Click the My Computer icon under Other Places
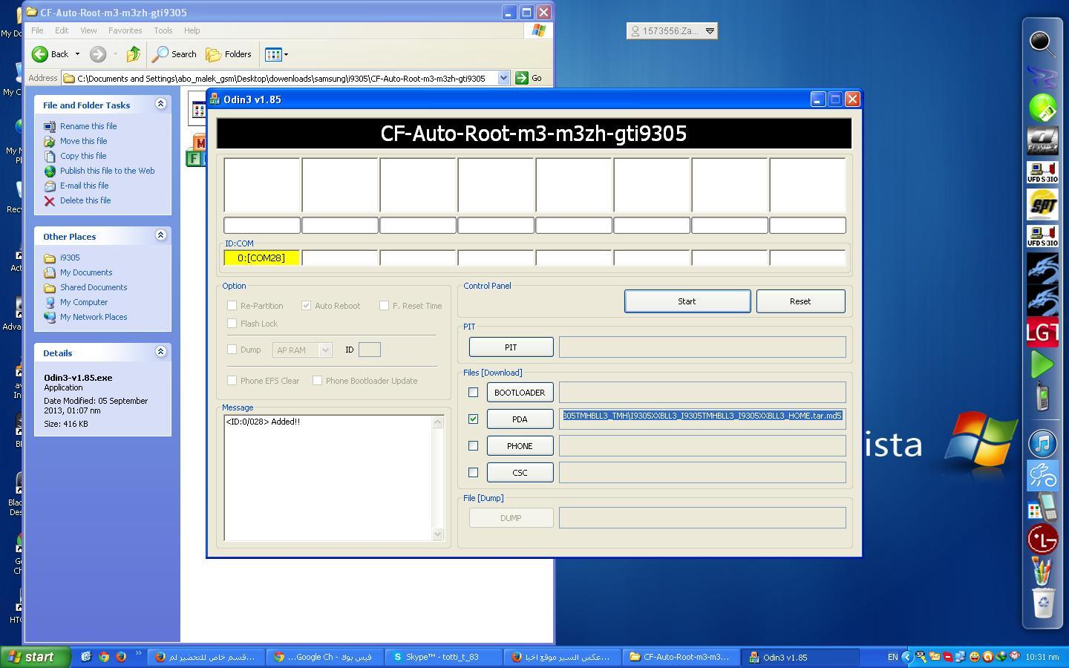1069x668 pixels. point(50,303)
